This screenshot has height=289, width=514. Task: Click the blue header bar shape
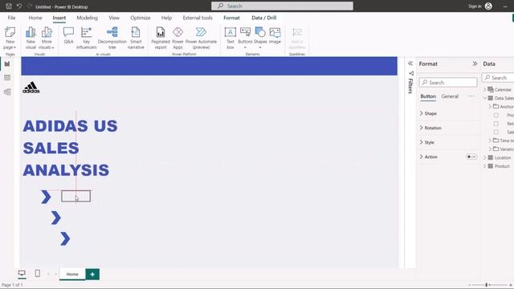[x=209, y=66]
